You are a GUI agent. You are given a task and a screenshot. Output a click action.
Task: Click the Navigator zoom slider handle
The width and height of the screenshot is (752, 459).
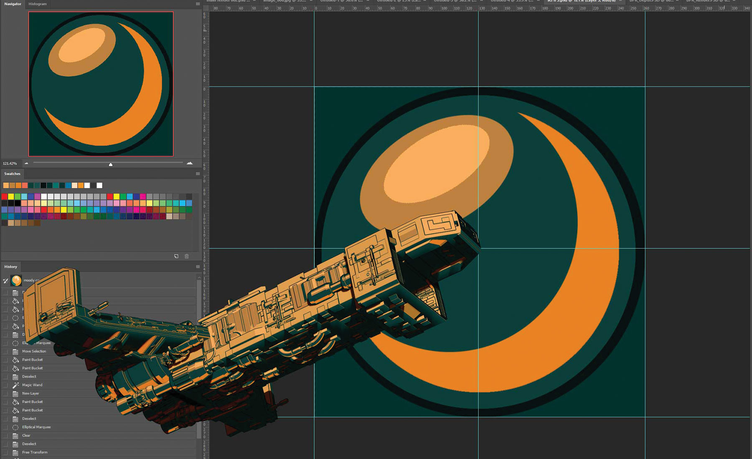click(111, 164)
